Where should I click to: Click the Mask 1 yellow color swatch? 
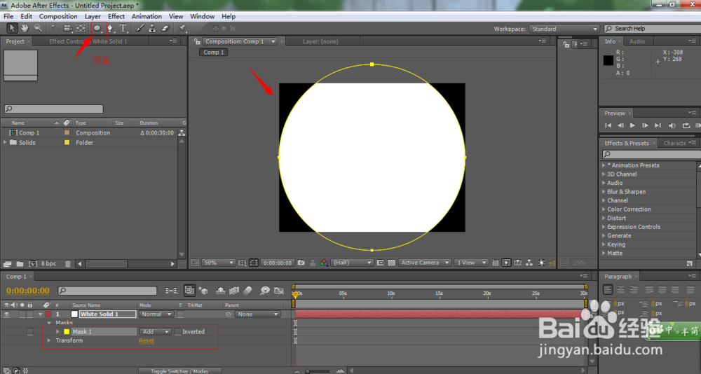[x=67, y=331]
